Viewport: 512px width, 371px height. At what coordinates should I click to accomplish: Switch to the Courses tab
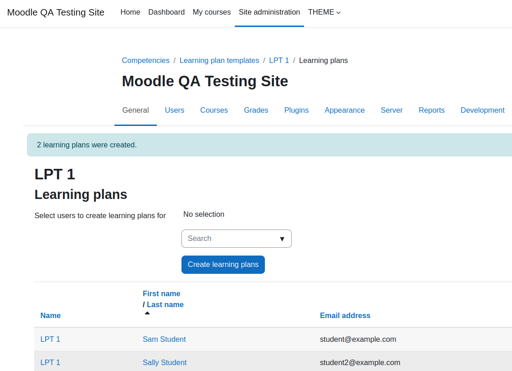click(x=214, y=110)
